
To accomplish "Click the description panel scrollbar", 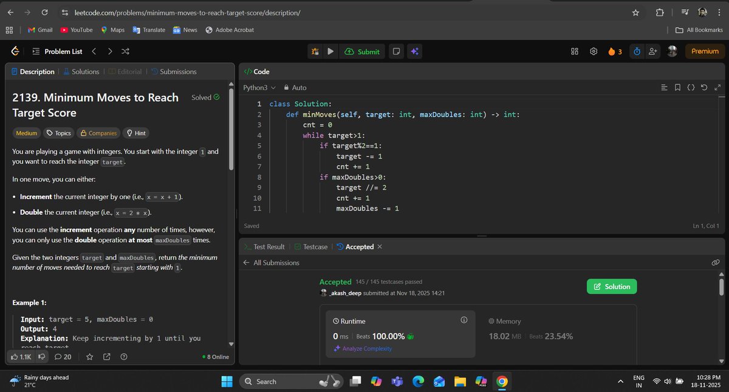I will [x=231, y=130].
